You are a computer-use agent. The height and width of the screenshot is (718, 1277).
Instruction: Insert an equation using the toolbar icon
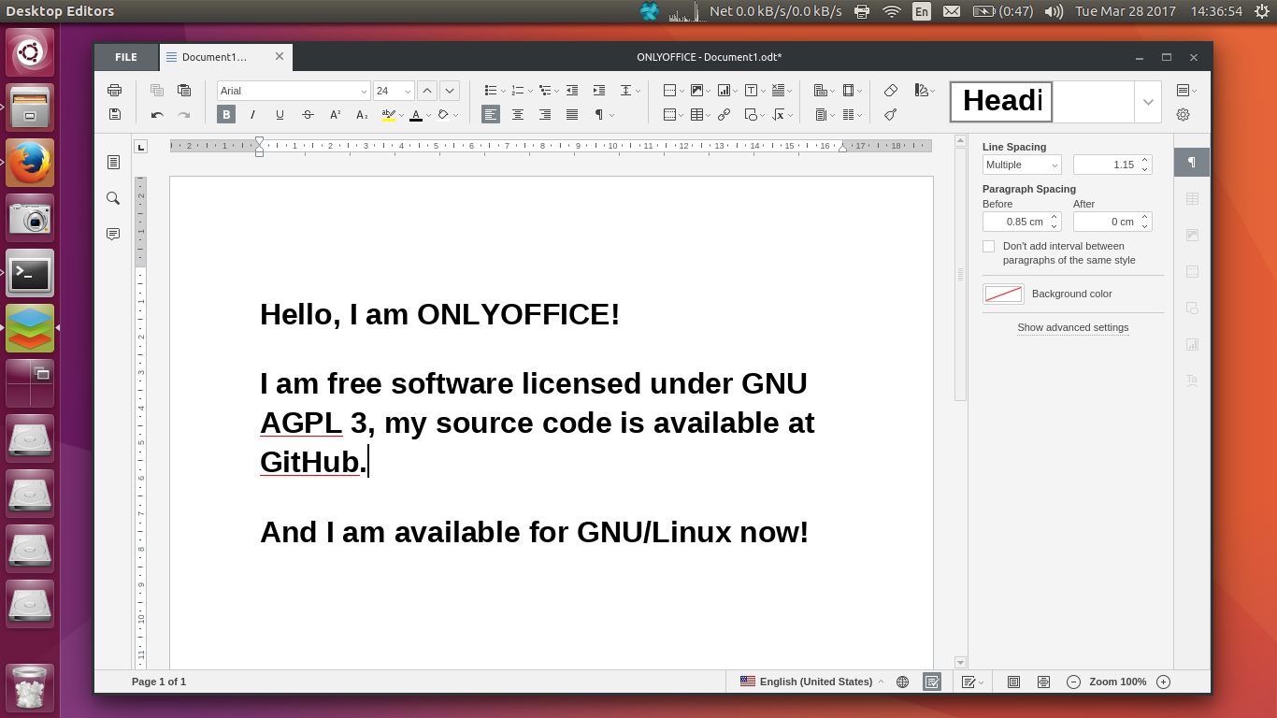point(779,114)
